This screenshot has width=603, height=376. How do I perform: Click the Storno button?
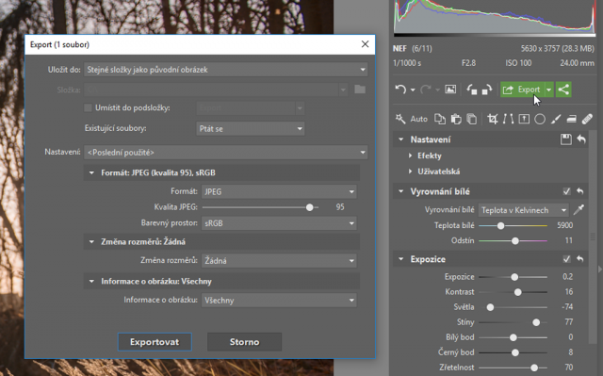[244, 342]
